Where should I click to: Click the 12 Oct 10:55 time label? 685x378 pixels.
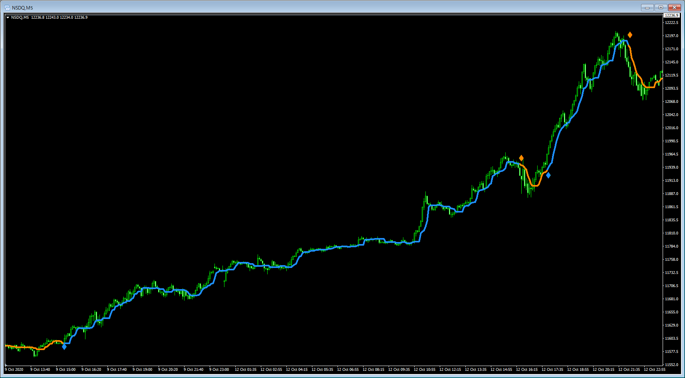(x=425, y=370)
